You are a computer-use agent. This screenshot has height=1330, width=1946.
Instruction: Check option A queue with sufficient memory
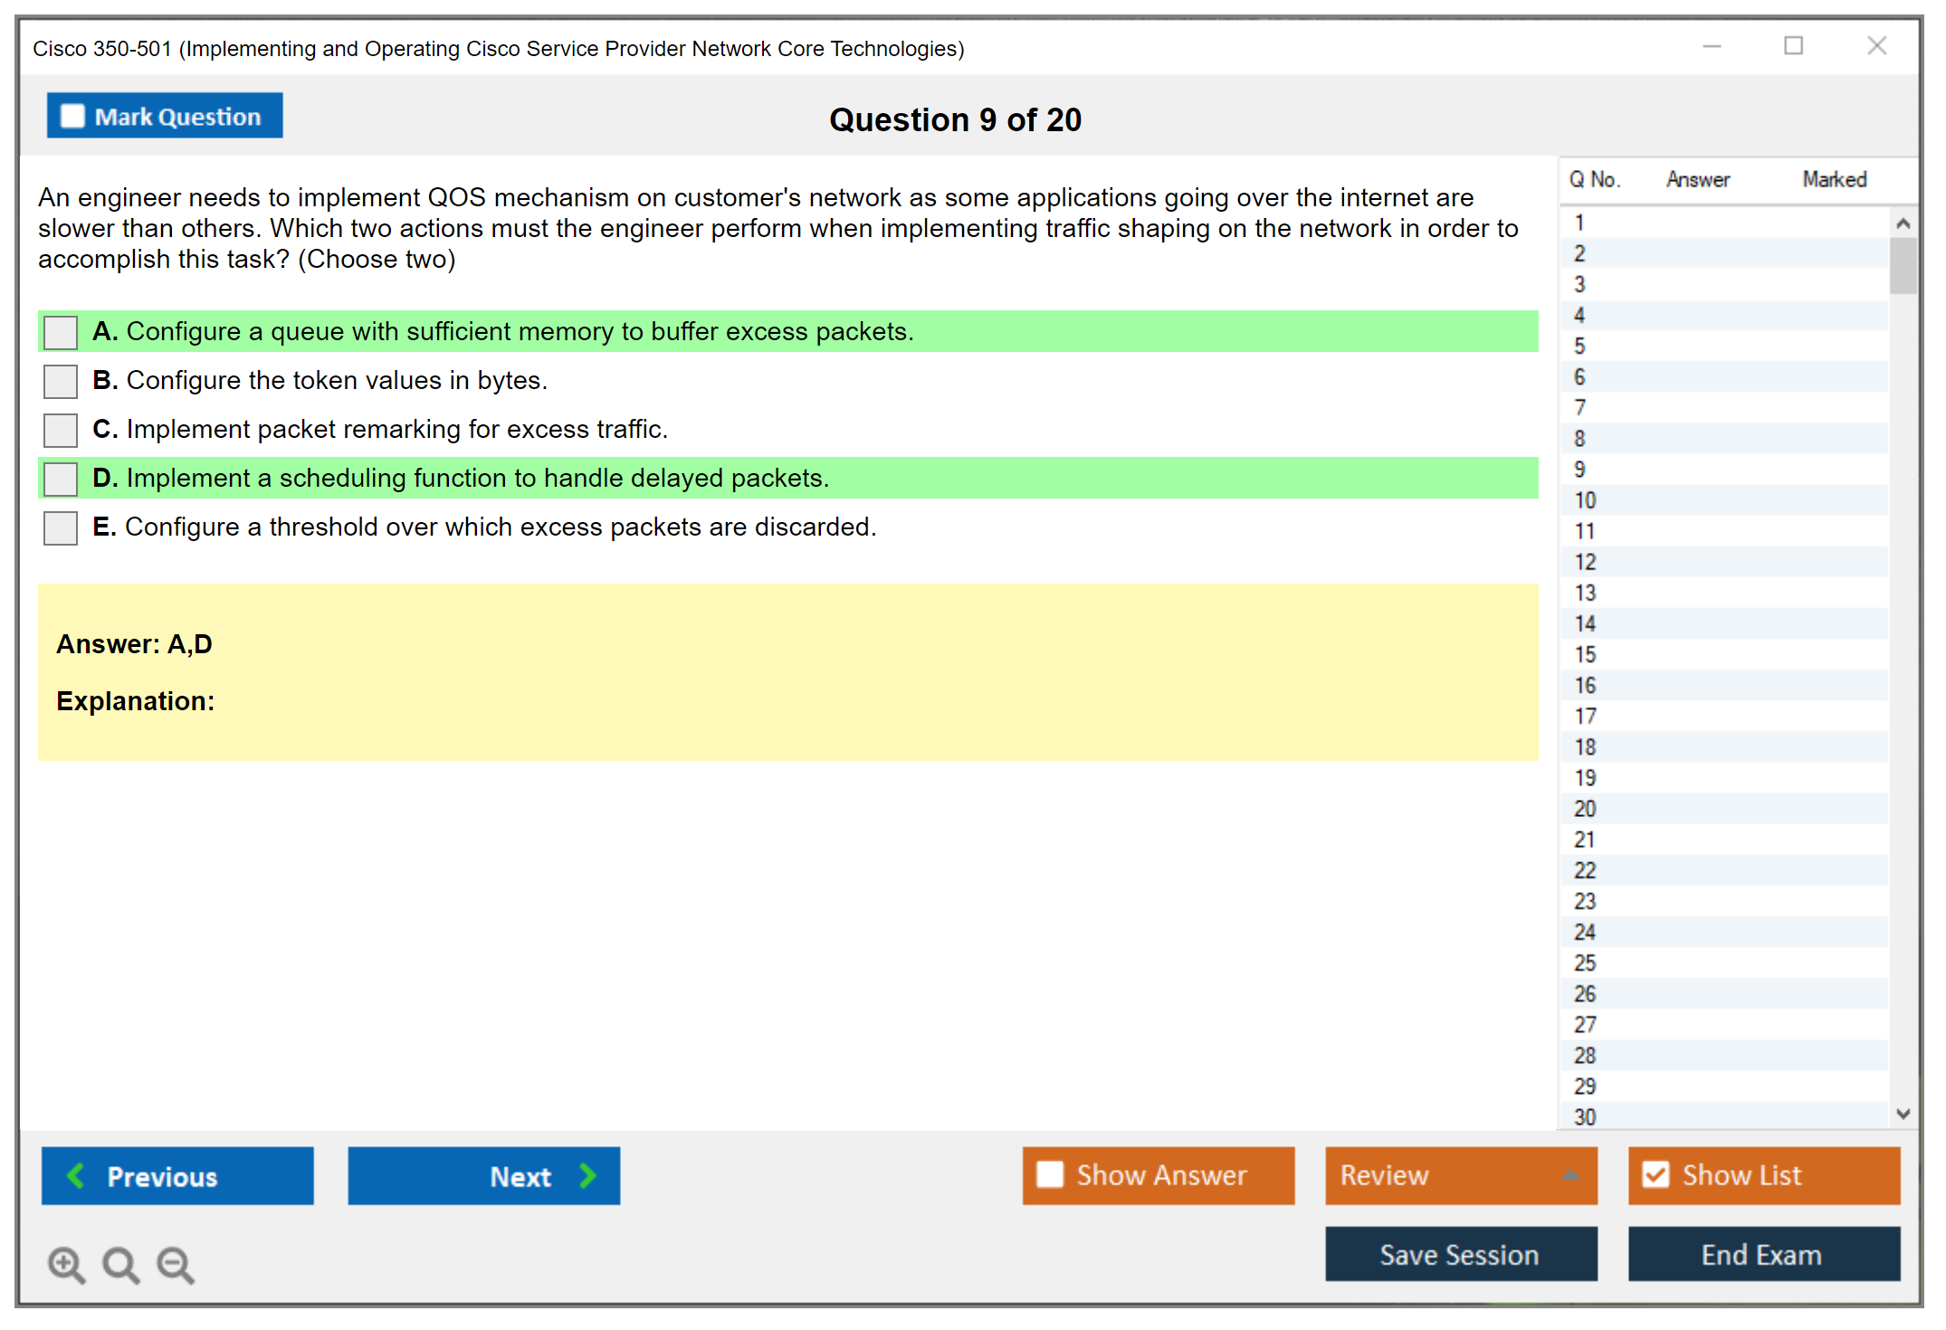coord(61,332)
